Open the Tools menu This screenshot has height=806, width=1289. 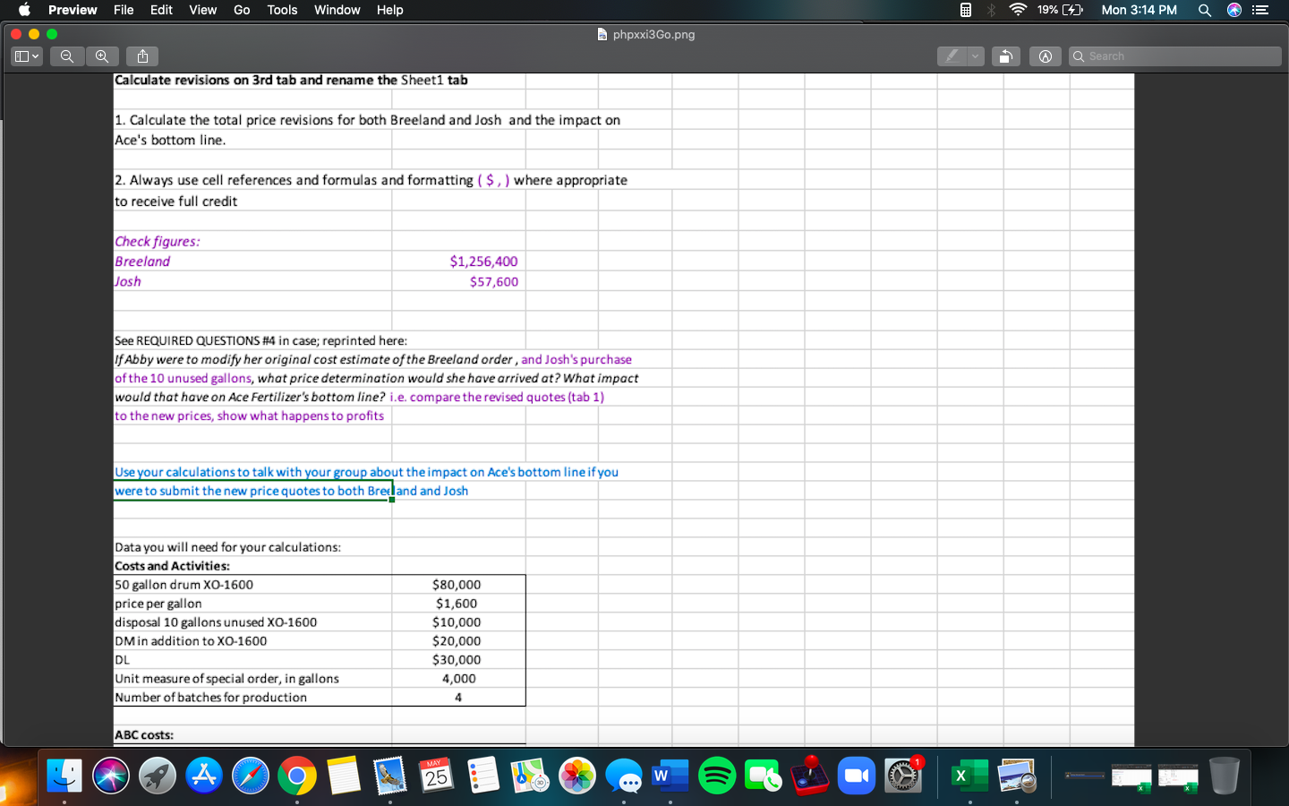coord(282,10)
